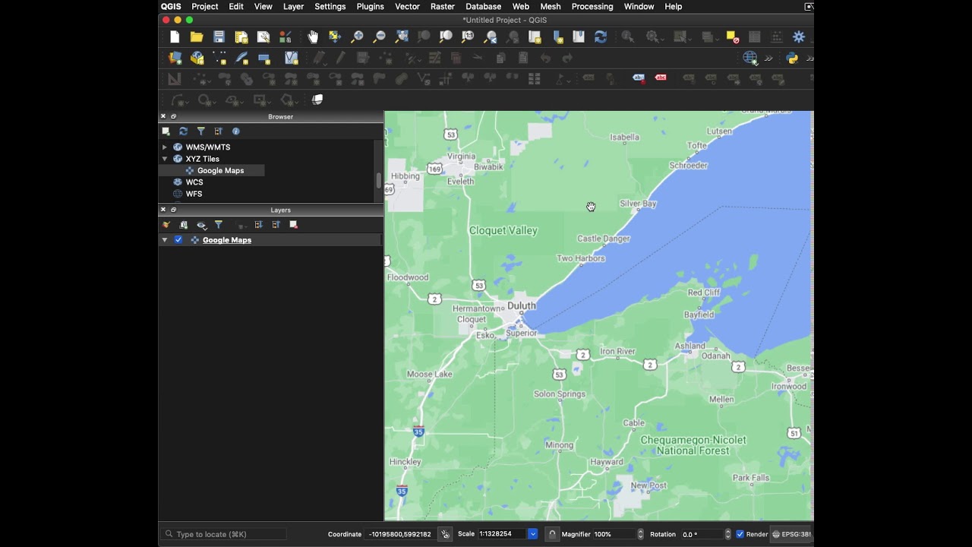The height and width of the screenshot is (547, 972).
Task: Click Add Group icon in Layers panel
Action: pos(183,225)
